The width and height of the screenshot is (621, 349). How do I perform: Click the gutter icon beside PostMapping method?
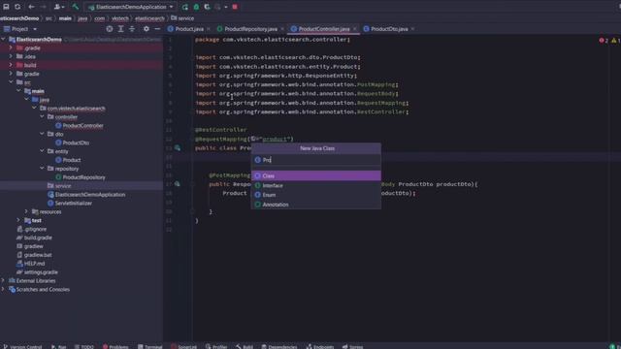click(177, 184)
